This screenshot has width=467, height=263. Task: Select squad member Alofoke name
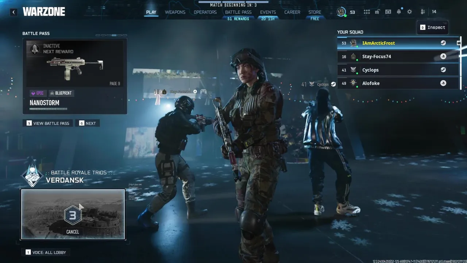(x=371, y=83)
